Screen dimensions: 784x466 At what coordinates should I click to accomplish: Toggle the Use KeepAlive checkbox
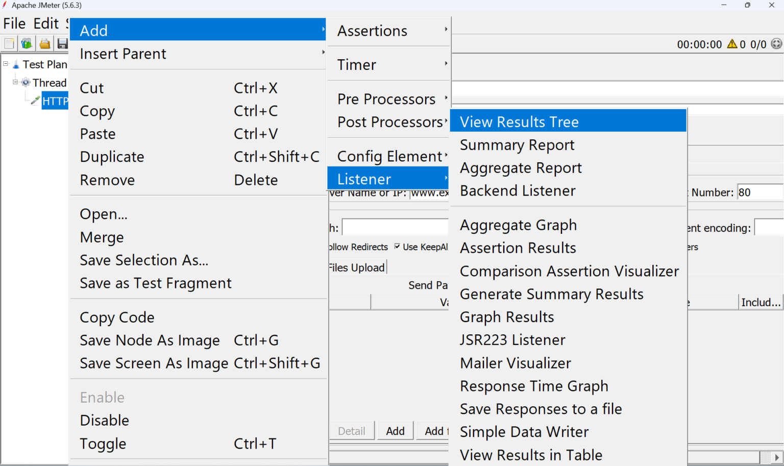click(397, 247)
